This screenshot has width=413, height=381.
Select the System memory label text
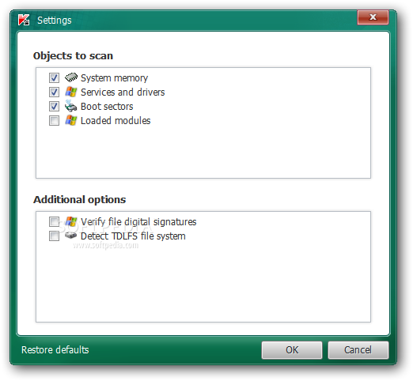pos(114,78)
